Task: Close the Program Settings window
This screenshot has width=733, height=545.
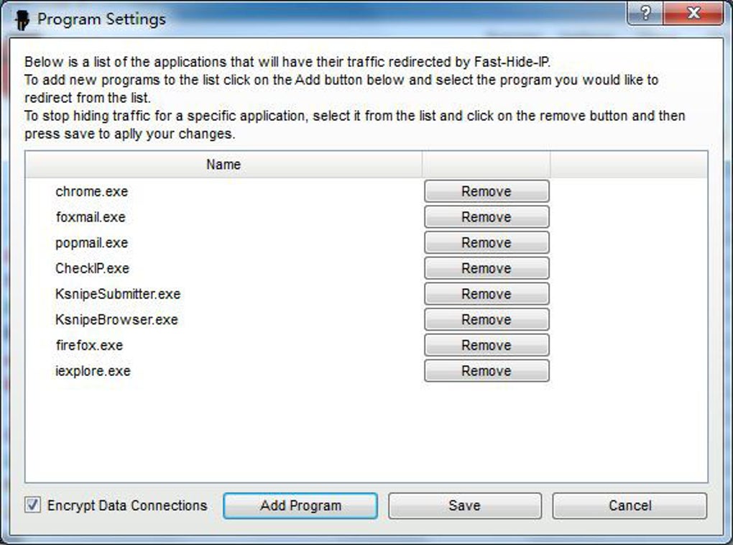Action: coord(693,14)
